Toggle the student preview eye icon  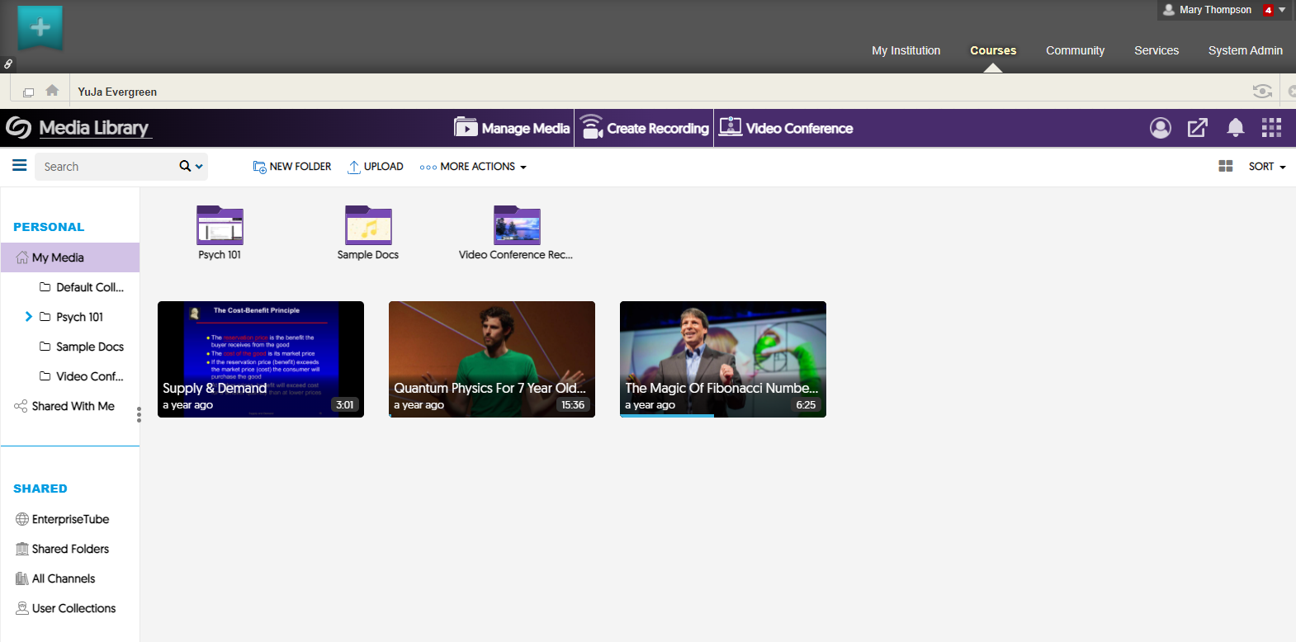click(1262, 91)
